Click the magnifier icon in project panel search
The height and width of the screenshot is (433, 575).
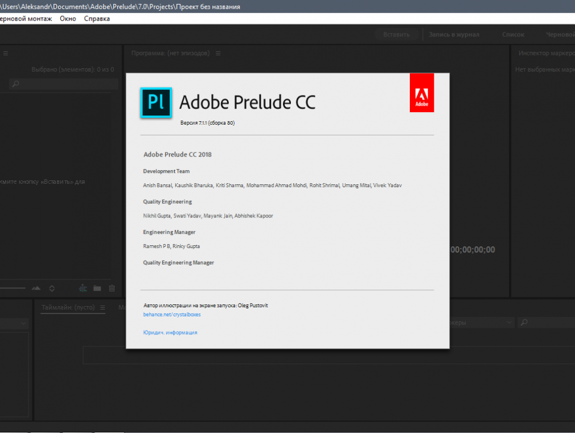pos(16,84)
